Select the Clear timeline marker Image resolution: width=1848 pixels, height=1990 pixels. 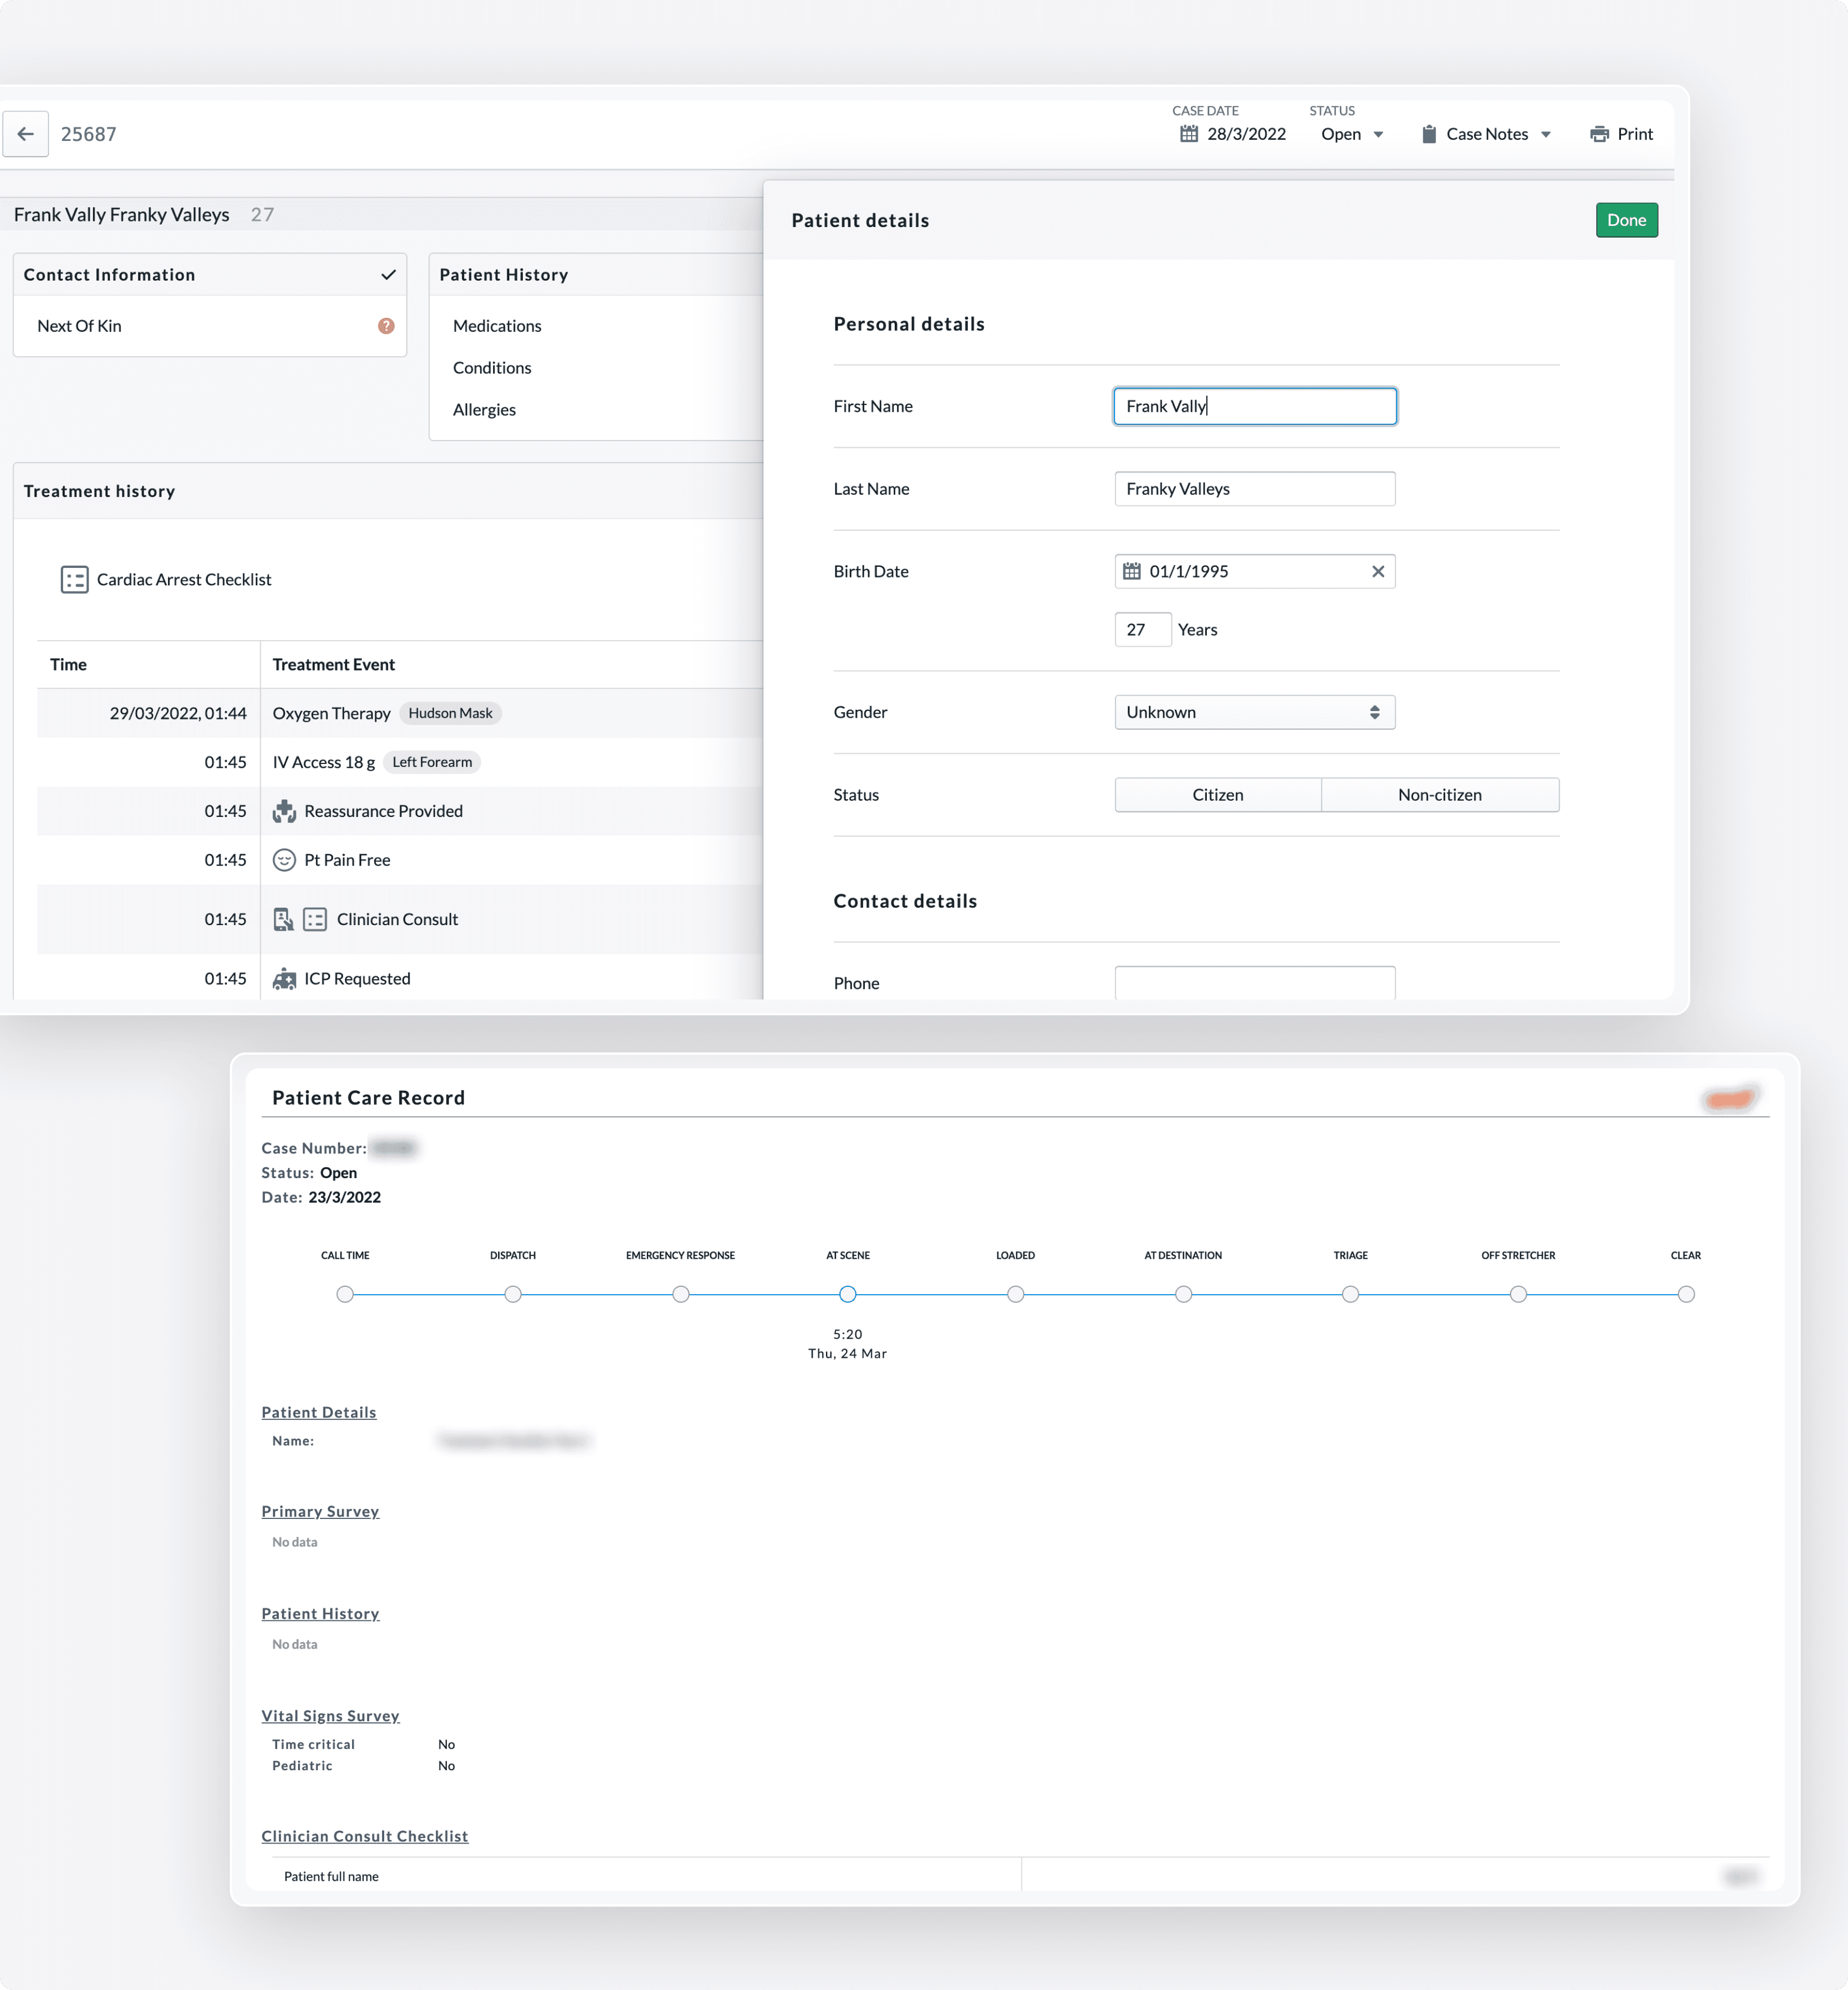(x=1686, y=1294)
